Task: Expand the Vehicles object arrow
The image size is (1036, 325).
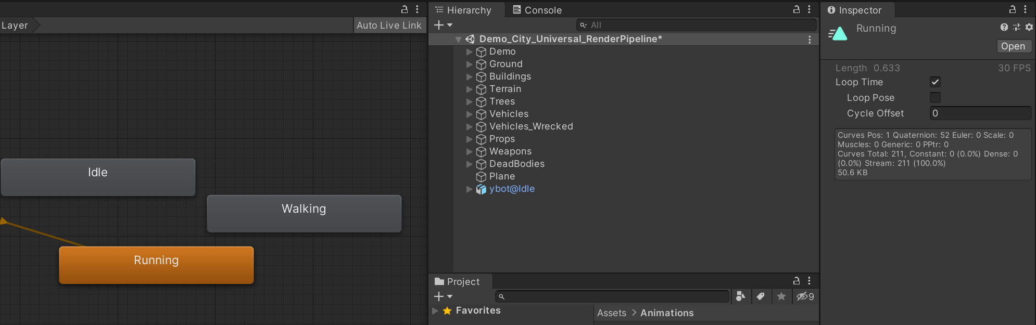Action: (469, 114)
